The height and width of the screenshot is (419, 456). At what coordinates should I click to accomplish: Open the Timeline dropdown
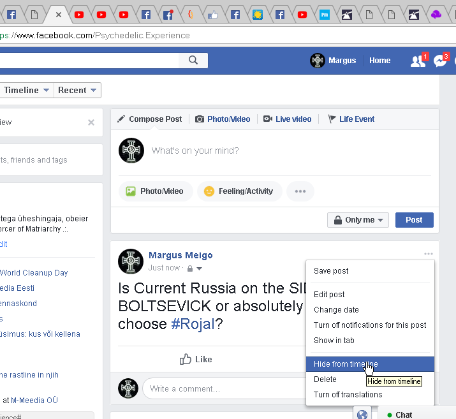pyautogui.click(x=26, y=90)
